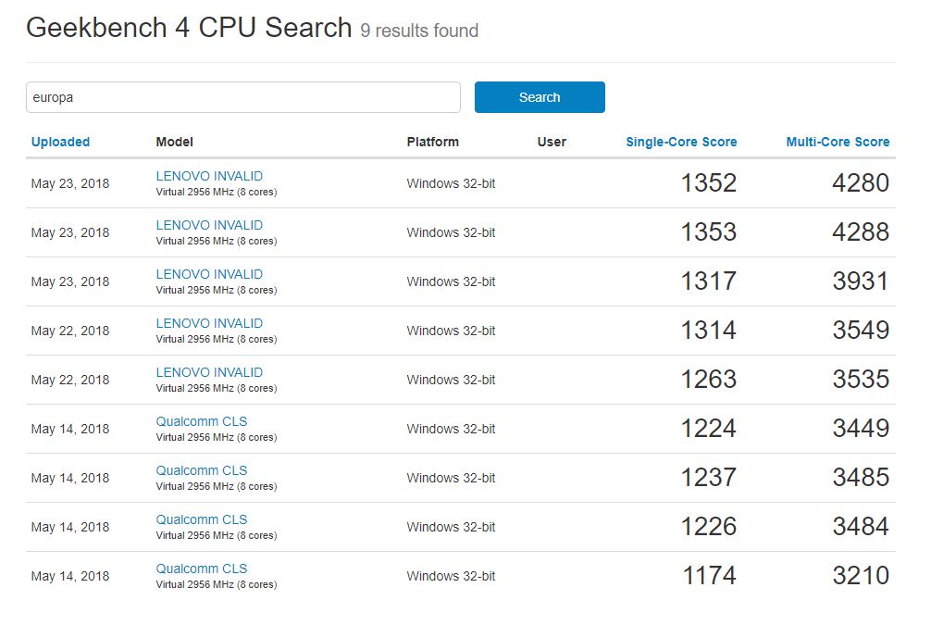Image resolution: width=931 pixels, height=625 pixels.
Task: Open LENOVO INVALID result with single-core 1353
Action: pyautogui.click(x=209, y=225)
